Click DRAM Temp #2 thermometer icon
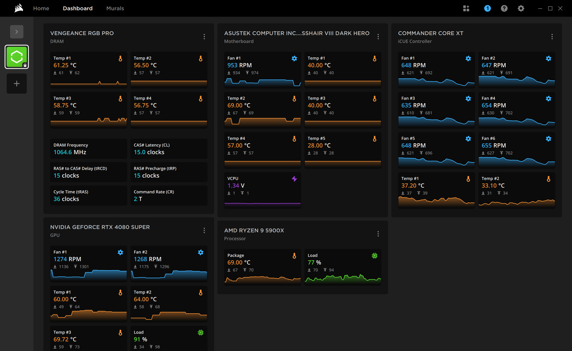The image size is (572, 351). click(200, 58)
